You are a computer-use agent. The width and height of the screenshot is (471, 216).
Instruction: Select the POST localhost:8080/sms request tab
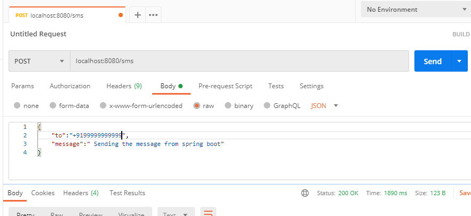(67, 15)
